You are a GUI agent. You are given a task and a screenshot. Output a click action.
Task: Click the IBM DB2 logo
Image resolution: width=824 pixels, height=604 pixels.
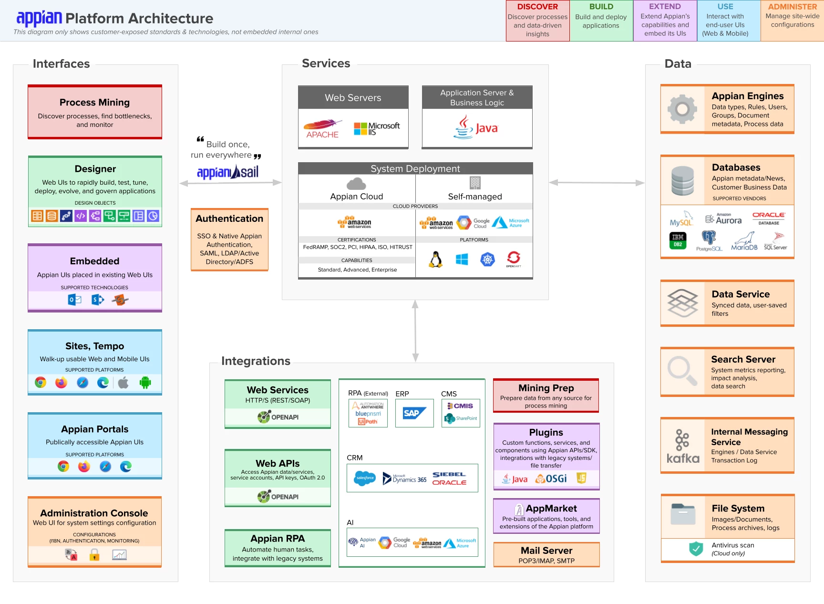[x=678, y=240]
